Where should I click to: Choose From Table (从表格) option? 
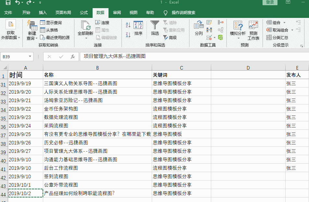pos(49,30)
